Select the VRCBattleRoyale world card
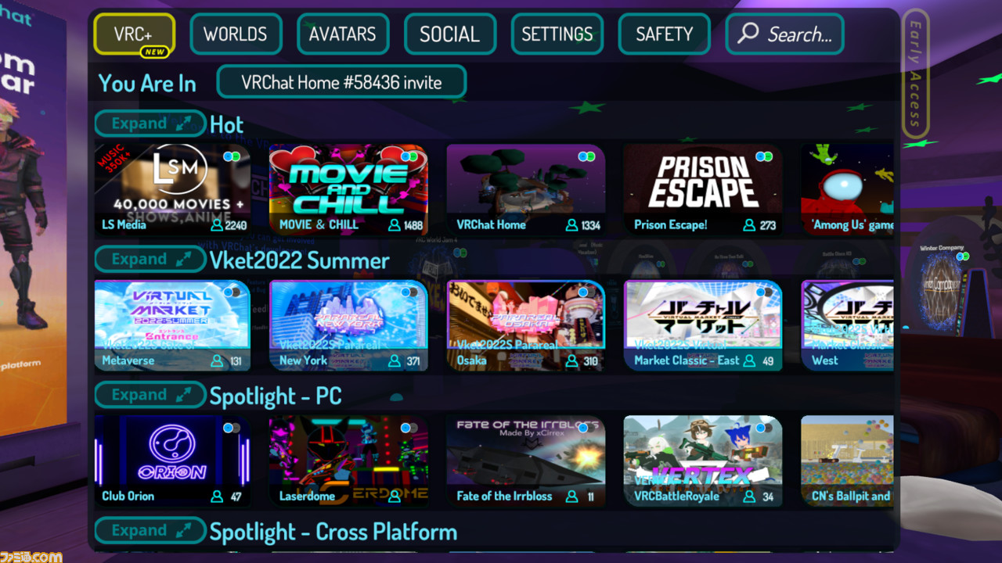Image resolution: width=1002 pixels, height=563 pixels. click(x=702, y=461)
